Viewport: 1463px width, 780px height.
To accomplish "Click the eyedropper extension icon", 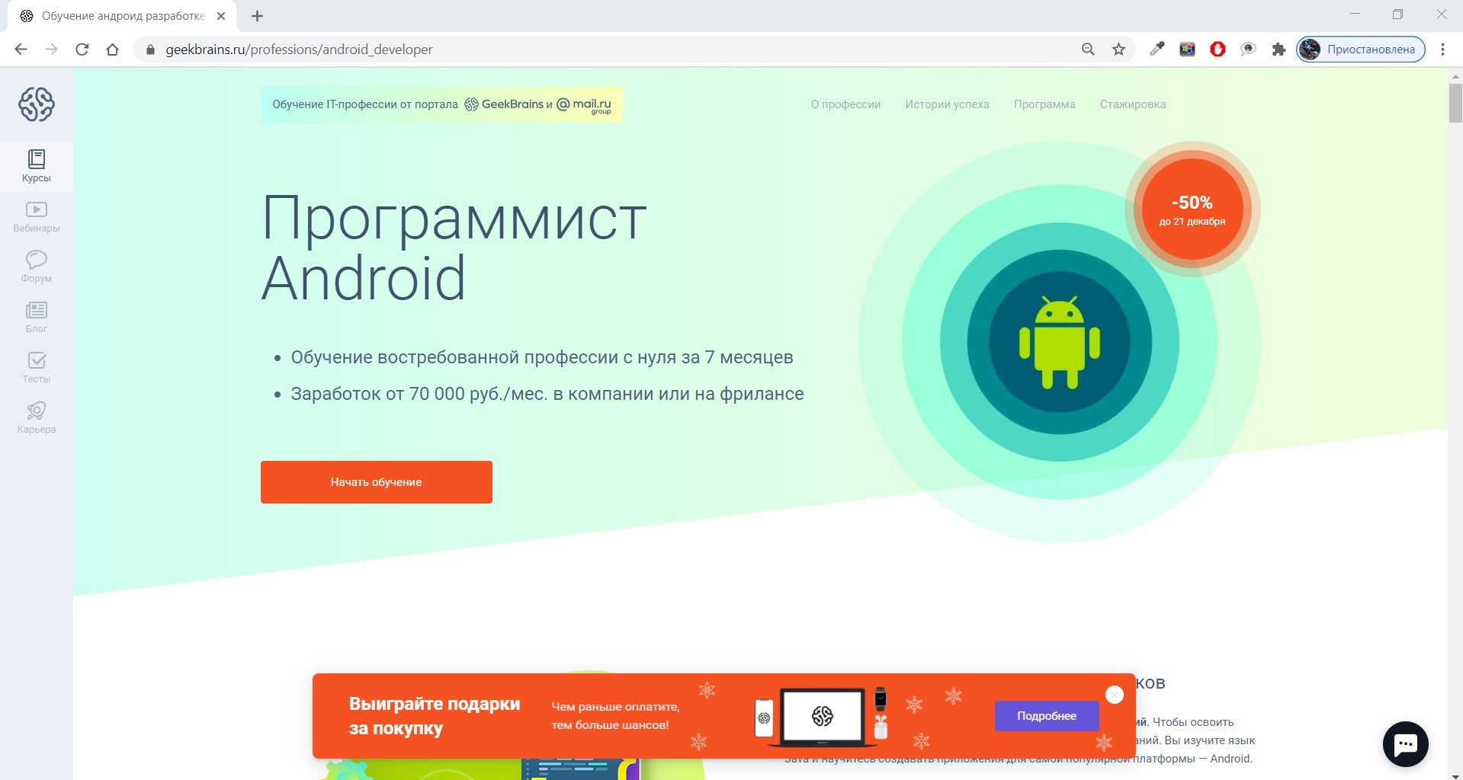I will [1157, 50].
